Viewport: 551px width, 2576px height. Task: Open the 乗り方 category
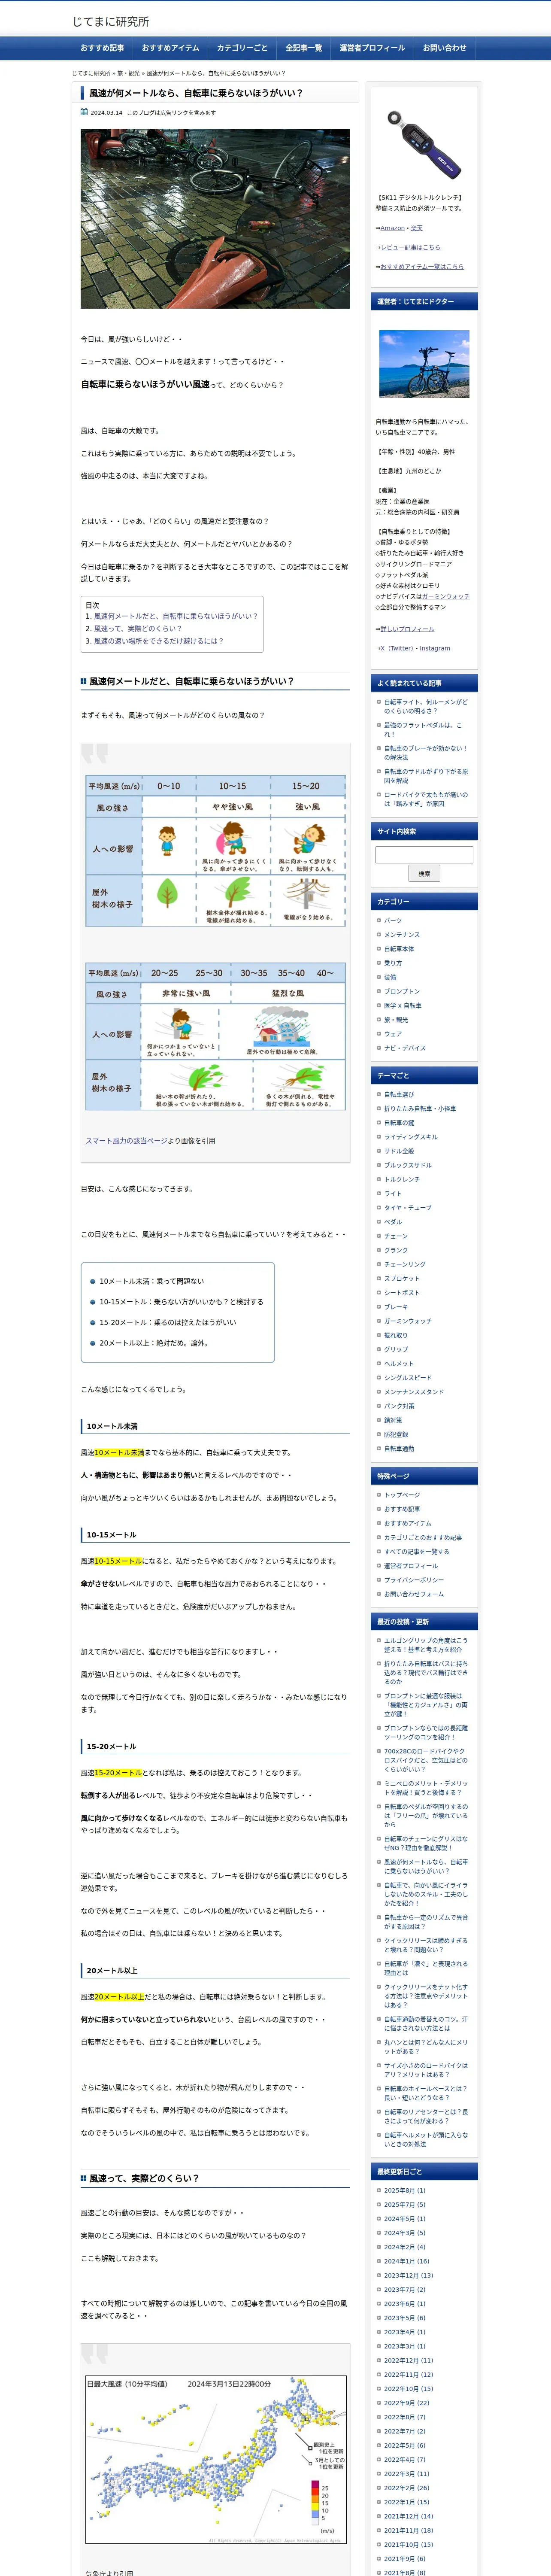[x=393, y=963]
